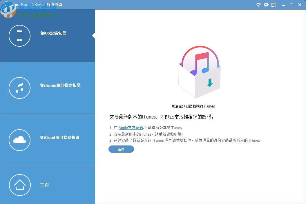The width and height of the screenshot is (306, 204).
Task: Click the iTunes box logo in main panel
Action: point(199,72)
